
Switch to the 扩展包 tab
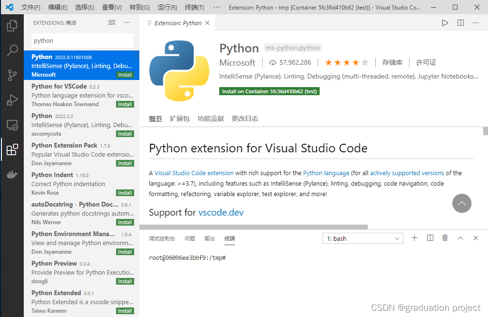coord(180,119)
